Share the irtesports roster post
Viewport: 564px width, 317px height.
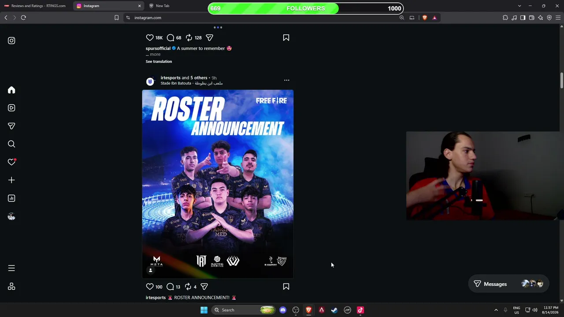[204, 287]
